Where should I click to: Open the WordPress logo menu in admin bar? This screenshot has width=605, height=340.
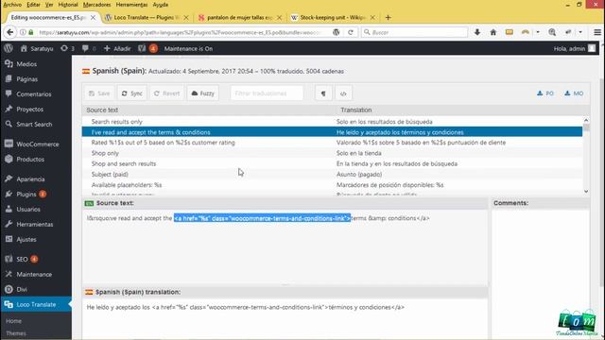click(9, 48)
